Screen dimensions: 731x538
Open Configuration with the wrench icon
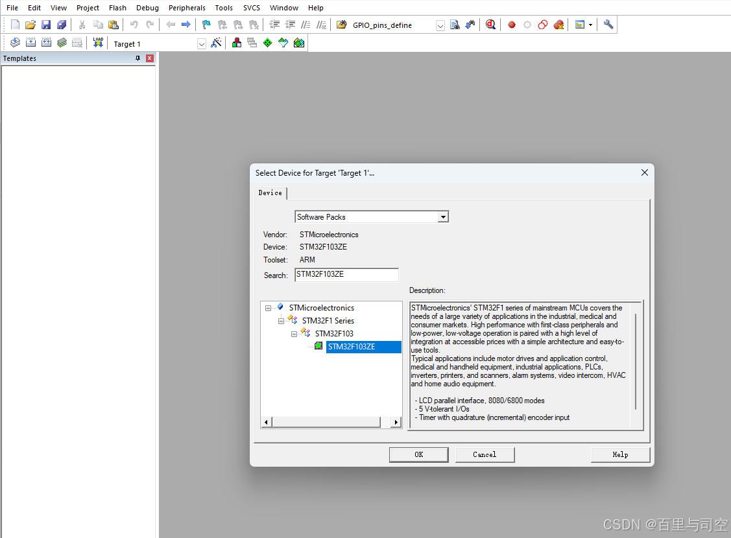point(608,25)
